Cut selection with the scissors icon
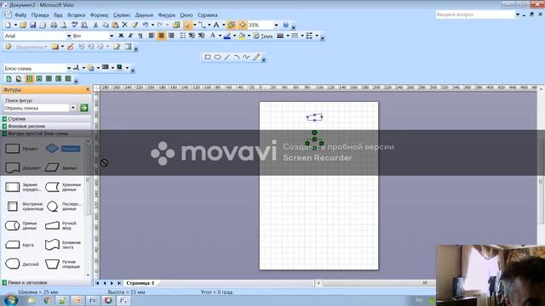The image size is (545, 306). (x=95, y=25)
